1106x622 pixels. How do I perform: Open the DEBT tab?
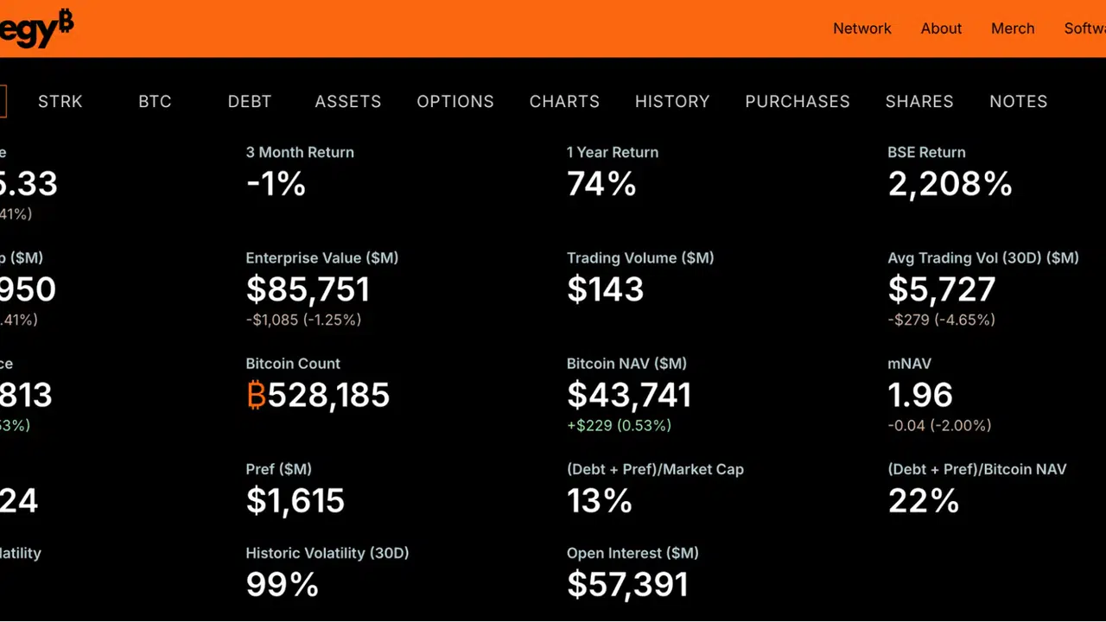click(250, 101)
